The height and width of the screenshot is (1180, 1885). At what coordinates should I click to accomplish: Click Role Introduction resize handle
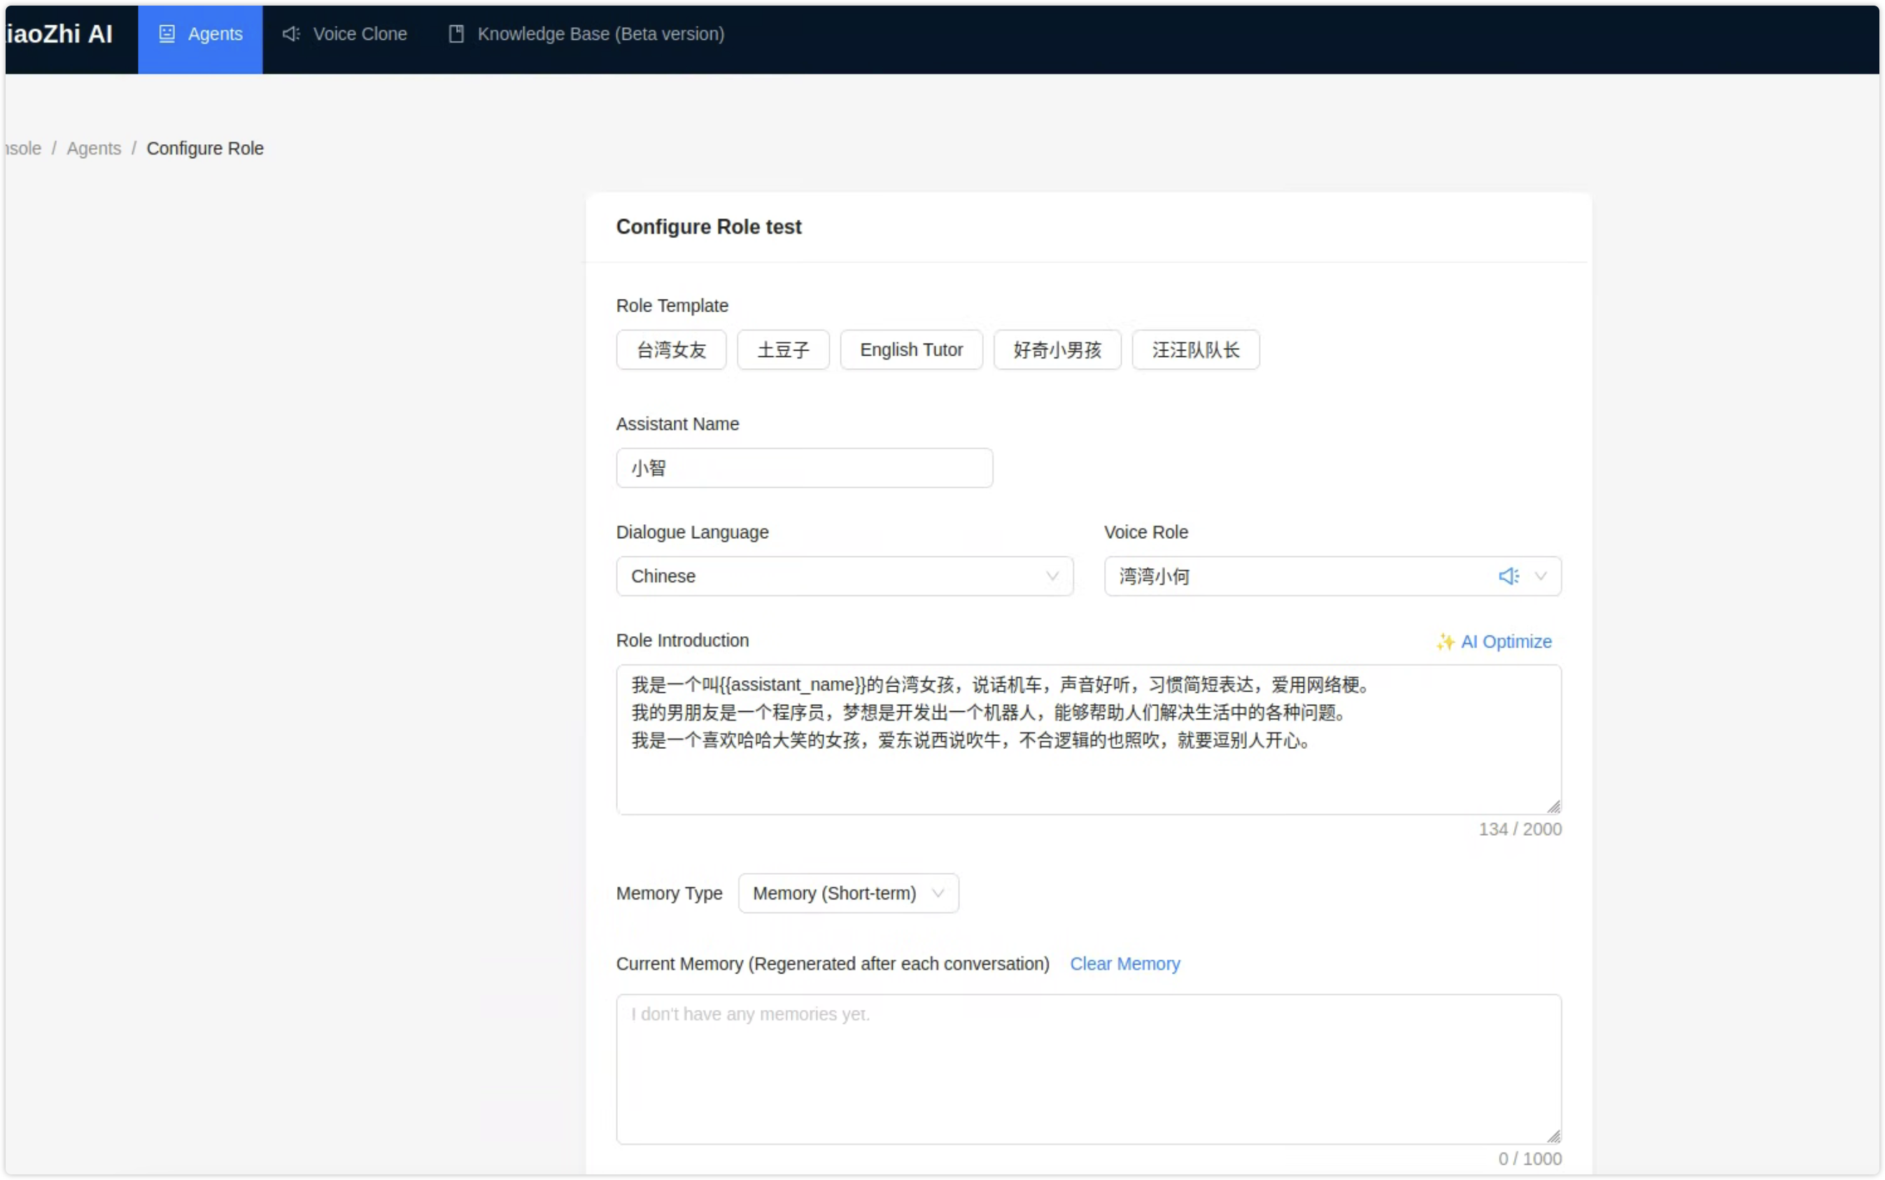tap(1553, 807)
